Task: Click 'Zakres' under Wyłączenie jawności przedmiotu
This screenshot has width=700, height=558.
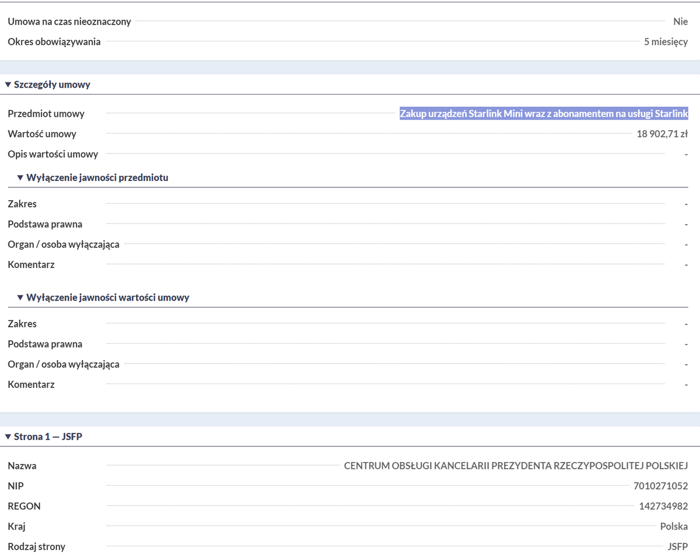Action: [x=22, y=204]
